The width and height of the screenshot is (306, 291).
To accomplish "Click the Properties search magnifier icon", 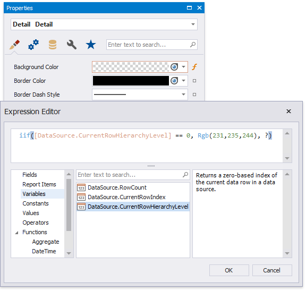I will coord(193,45).
